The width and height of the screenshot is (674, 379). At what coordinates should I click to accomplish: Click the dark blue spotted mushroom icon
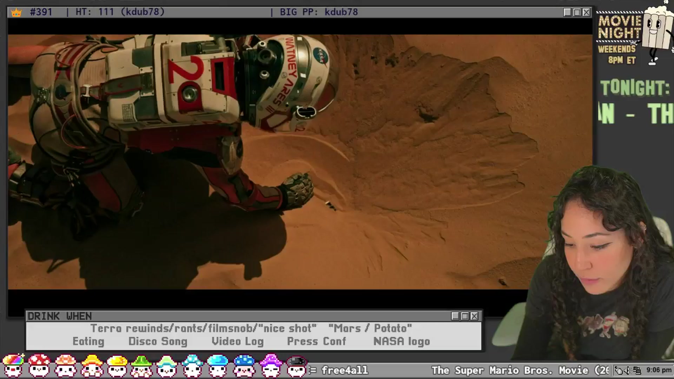244,366
